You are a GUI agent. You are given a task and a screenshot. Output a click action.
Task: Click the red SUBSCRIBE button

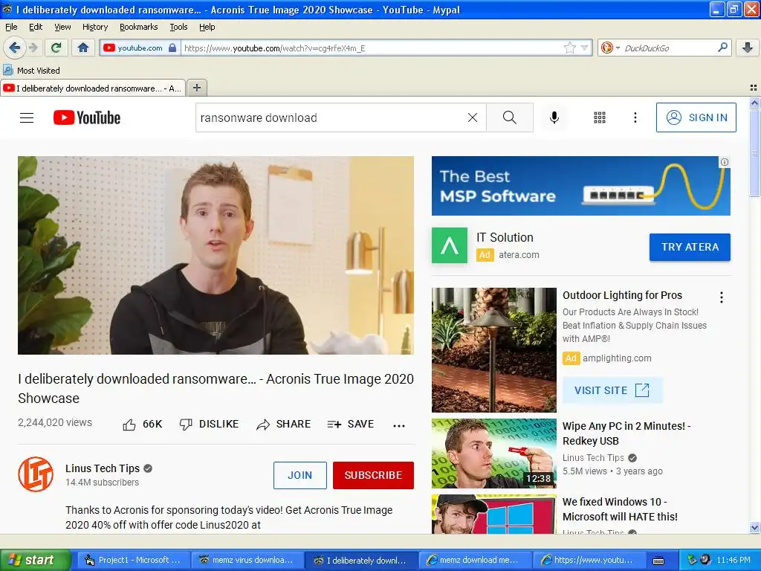click(373, 475)
